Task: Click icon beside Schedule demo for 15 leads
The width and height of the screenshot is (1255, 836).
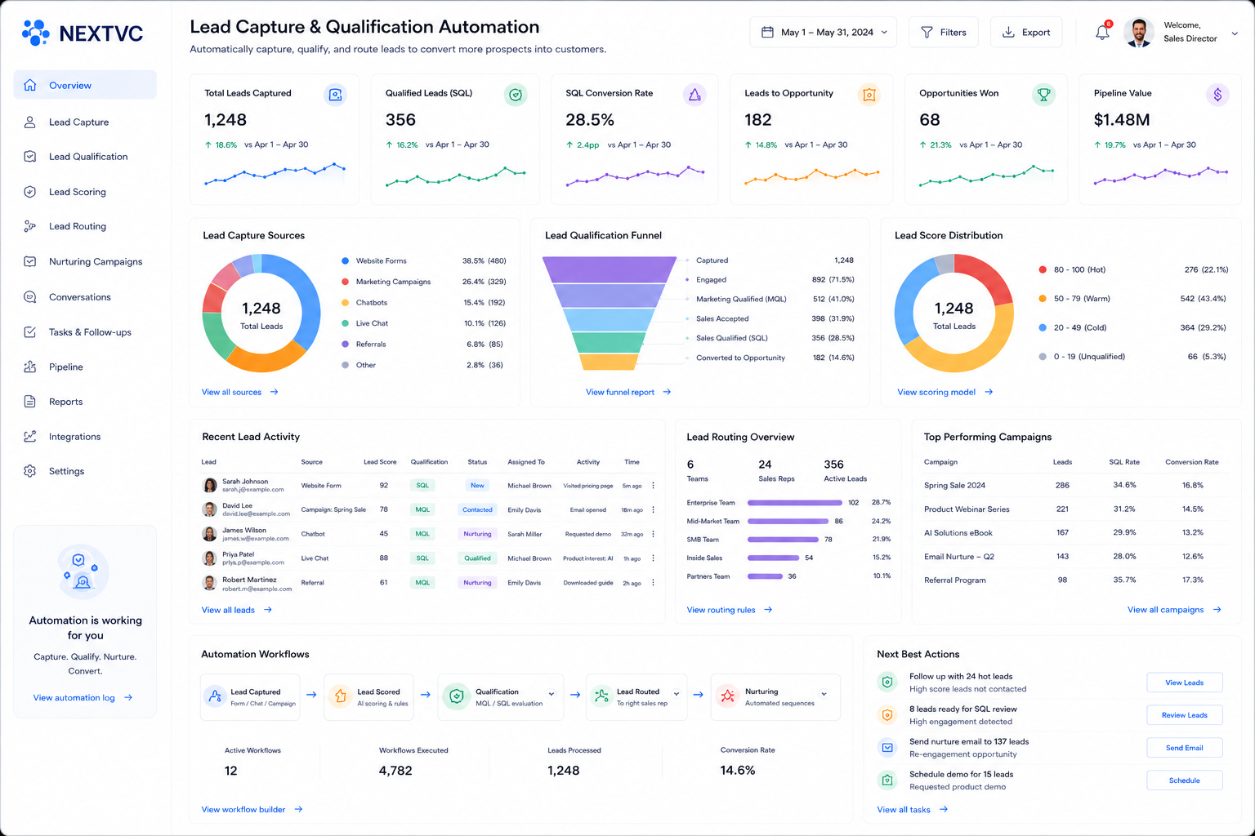Action: 887,780
